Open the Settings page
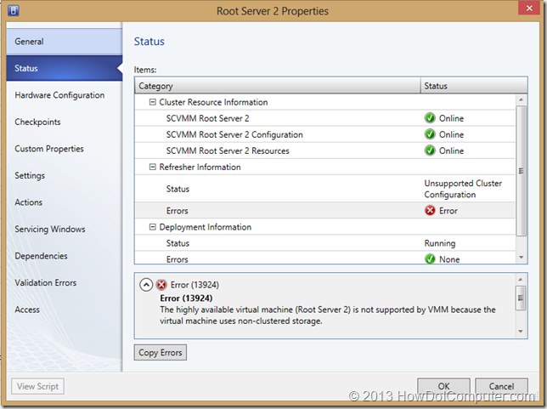This screenshot has height=409, width=547. pos(65,175)
